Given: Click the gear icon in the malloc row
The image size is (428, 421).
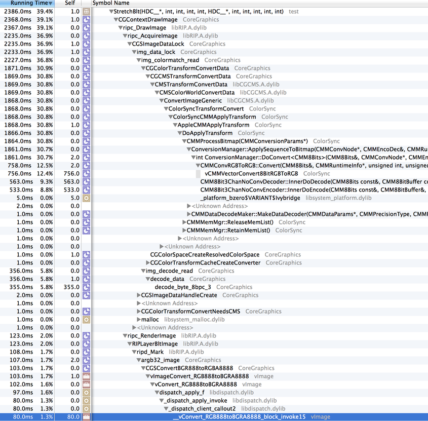Looking at the screenshot, I should tap(86, 320).
